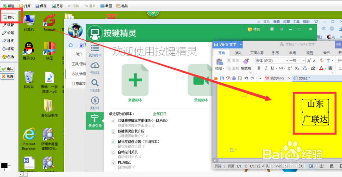Expand WPS font color dropdown arrow
The image size is (342, 177).
(x=325, y=68)
